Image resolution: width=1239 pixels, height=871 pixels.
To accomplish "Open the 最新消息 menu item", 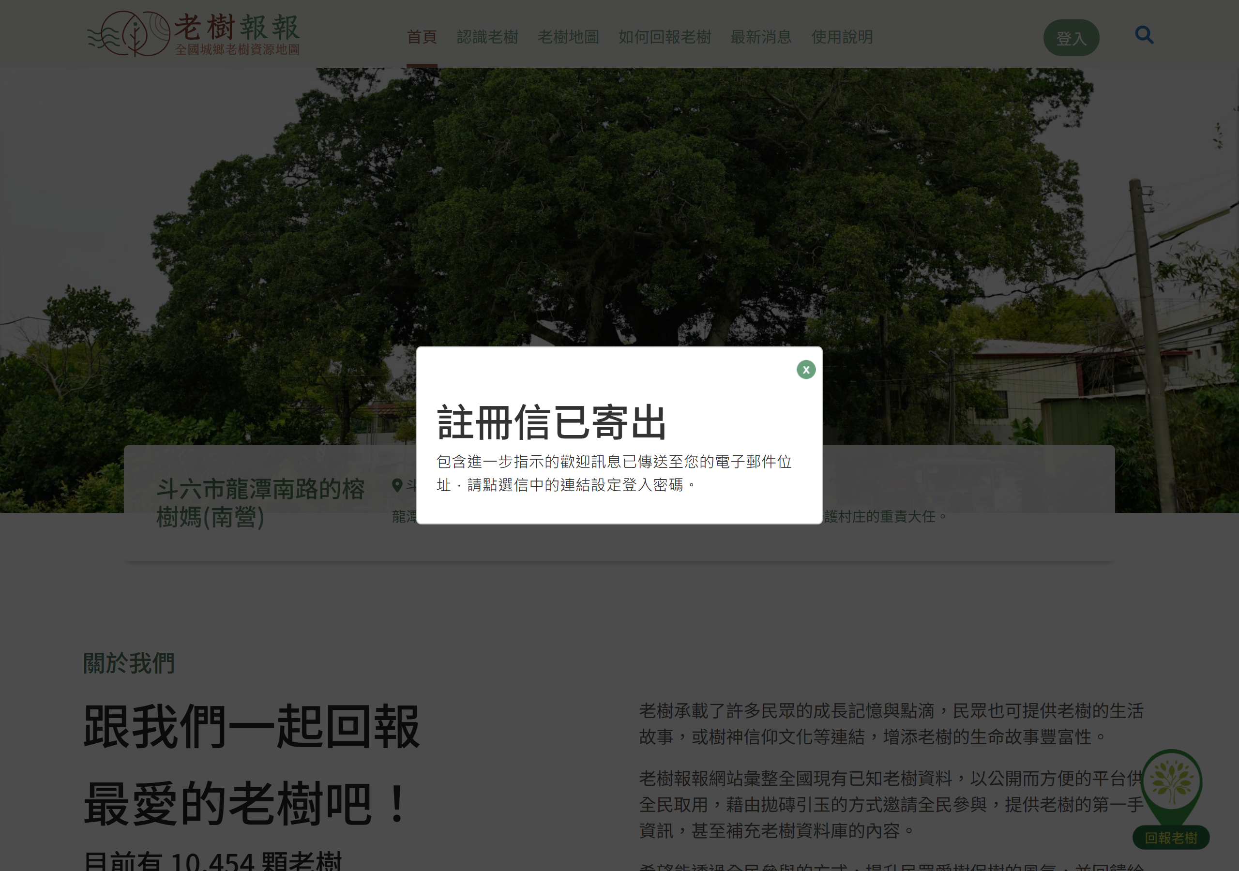I will click(x=761, y=37).
